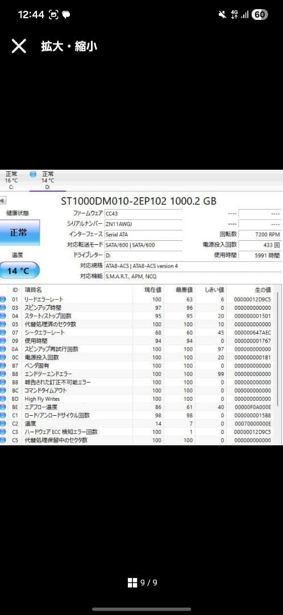Click the blue status circle above drive D:
This screenshot has width=283, height=615.
[33, 174]
